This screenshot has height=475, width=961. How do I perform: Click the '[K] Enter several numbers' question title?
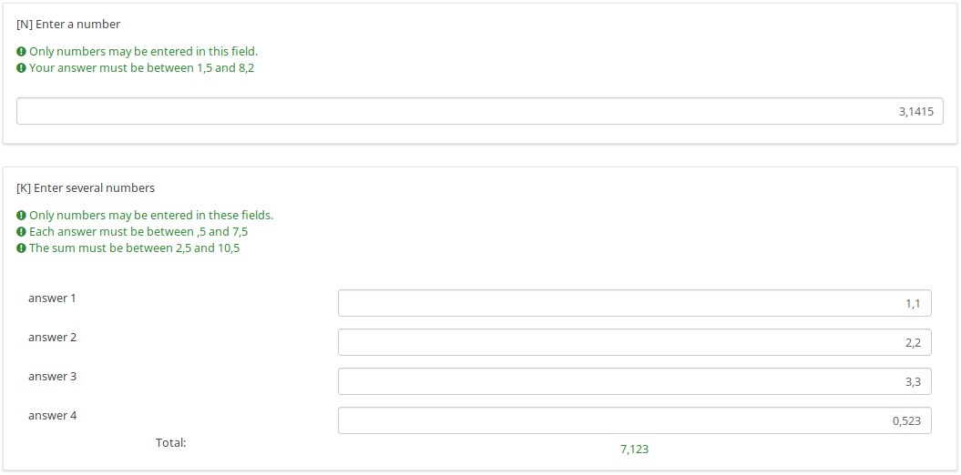point(86,188)
